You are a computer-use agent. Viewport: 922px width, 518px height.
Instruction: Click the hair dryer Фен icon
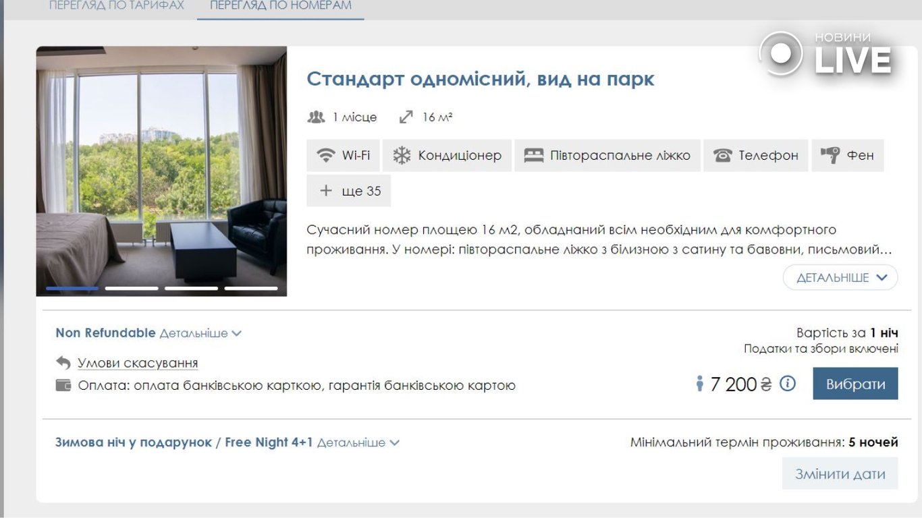(830, 155)
